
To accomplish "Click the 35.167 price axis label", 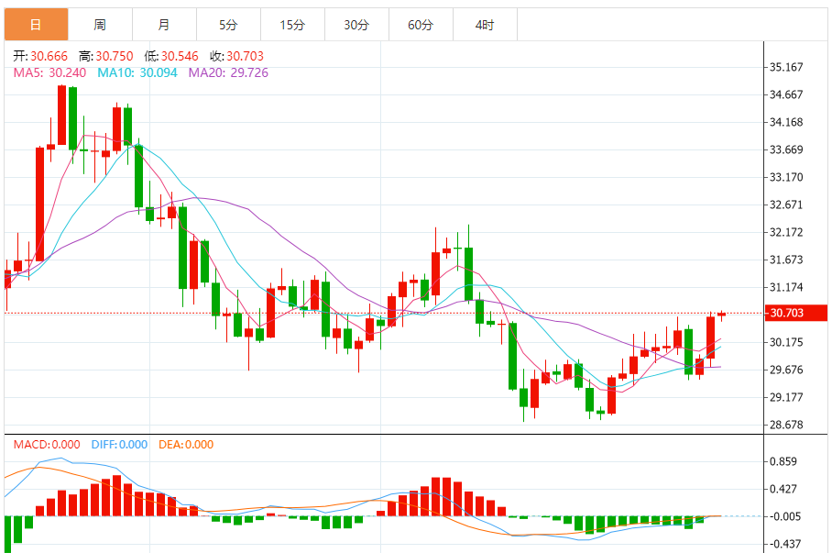I will click(x=786, y=67).
